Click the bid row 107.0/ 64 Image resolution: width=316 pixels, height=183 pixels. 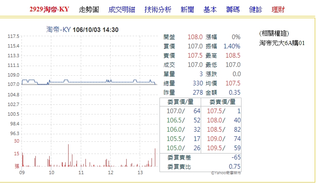[183, 111]
